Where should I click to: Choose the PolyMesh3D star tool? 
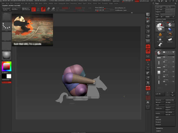[x=160, y=40]
